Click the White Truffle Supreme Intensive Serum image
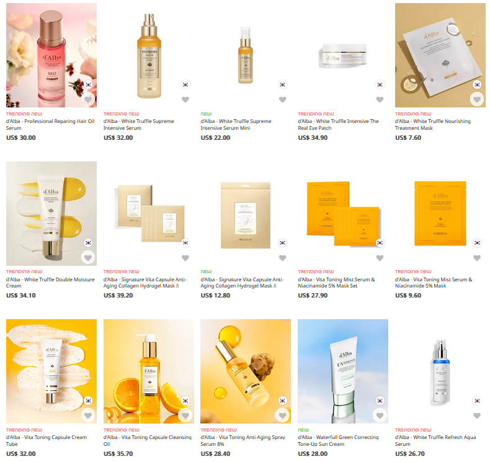Image resolution: width=490 pixels, height=462 pixels. pyautogui.click(x=149, y=55)
